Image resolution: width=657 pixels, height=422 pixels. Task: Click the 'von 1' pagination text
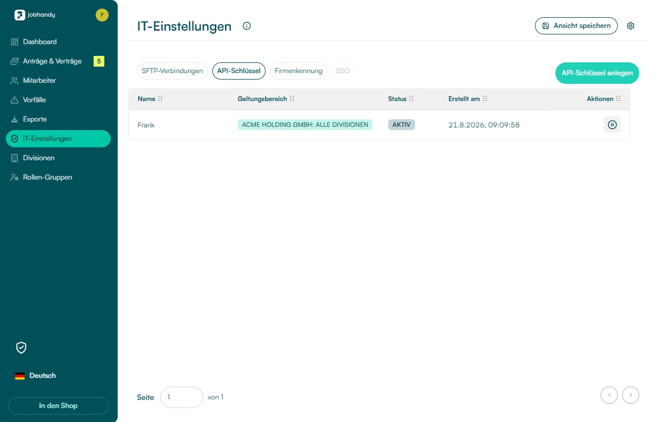click(216, 397)
